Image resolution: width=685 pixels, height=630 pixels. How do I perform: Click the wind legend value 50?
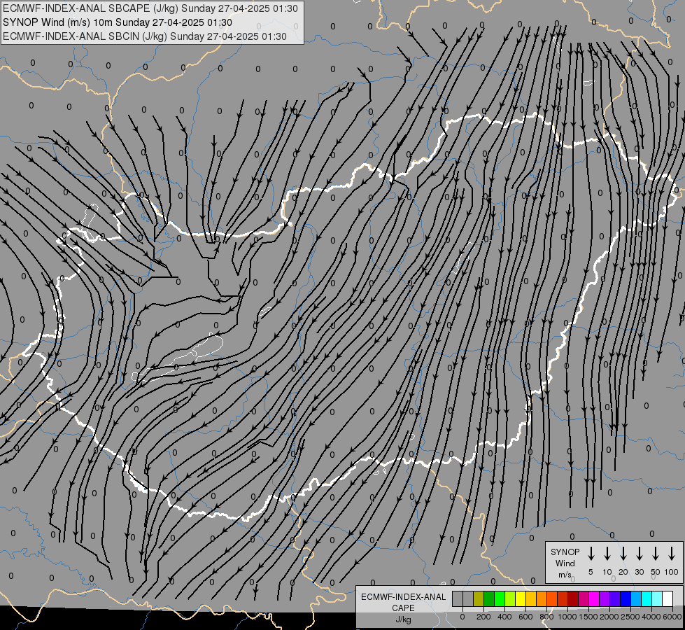coord(656,572)
